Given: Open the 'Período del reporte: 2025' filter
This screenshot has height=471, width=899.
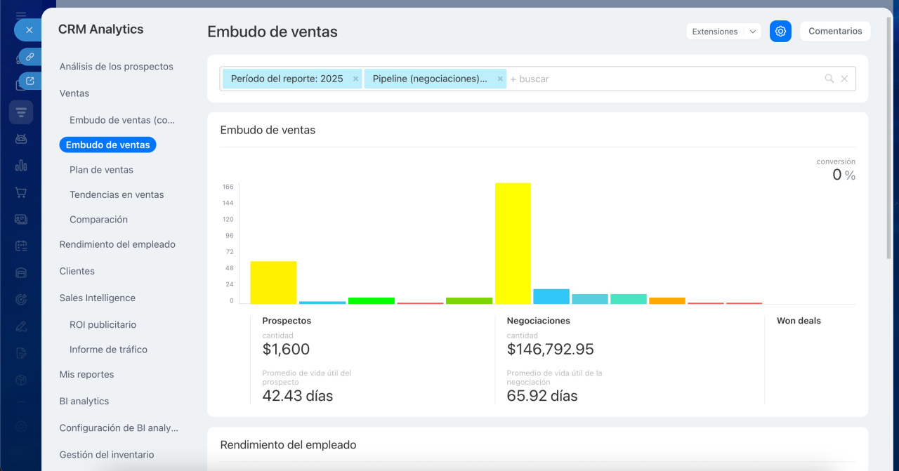Looking at the screenshot, I should click(287, 79).
